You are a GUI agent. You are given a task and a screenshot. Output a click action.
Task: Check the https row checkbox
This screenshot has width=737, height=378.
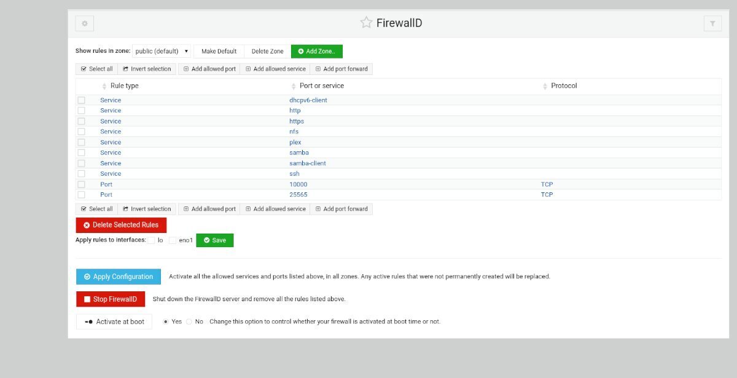(81, 121)
